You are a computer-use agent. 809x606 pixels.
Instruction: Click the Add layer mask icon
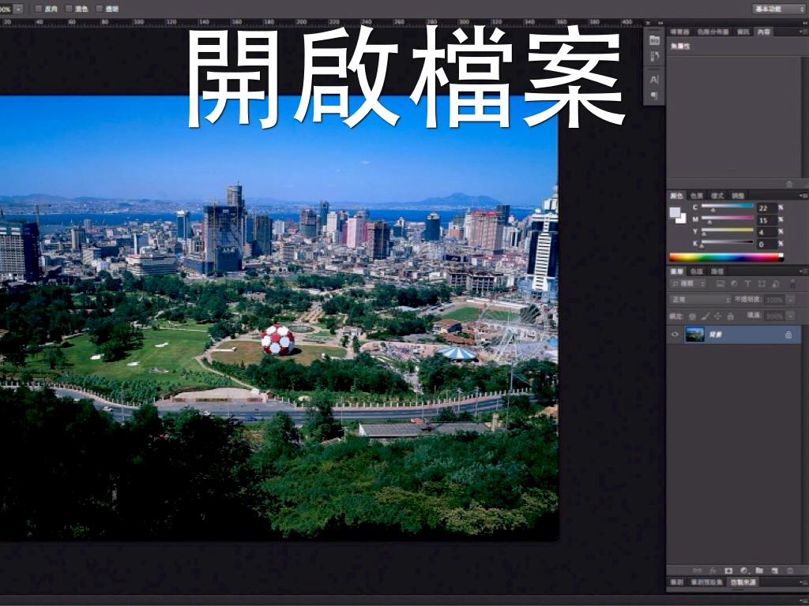point(728,570)
